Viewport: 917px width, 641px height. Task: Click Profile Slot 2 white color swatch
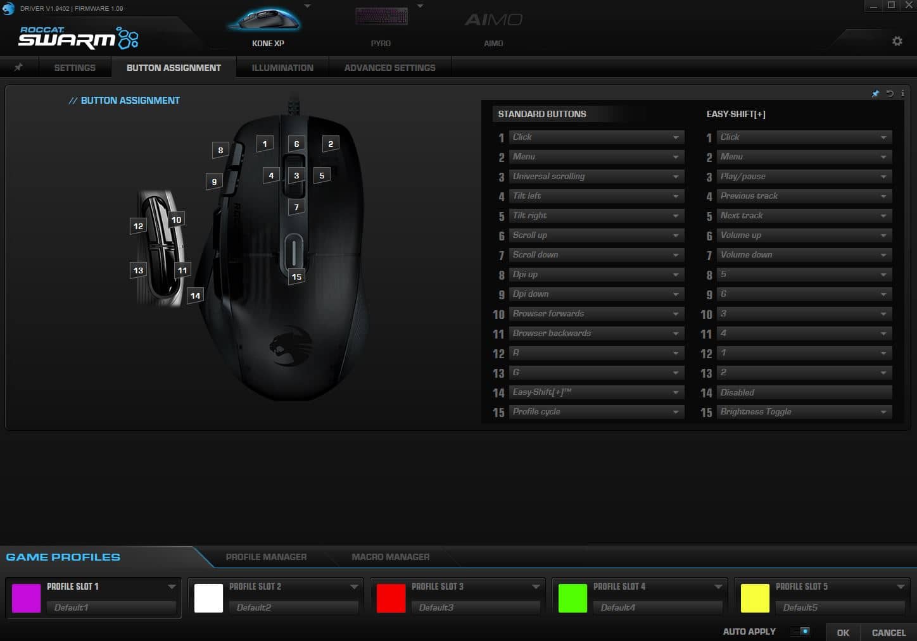[208, 598]
